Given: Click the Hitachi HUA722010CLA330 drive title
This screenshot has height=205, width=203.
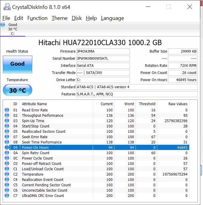Looking at the screenshot, I should pyautogui.click(x=100, y=42).
